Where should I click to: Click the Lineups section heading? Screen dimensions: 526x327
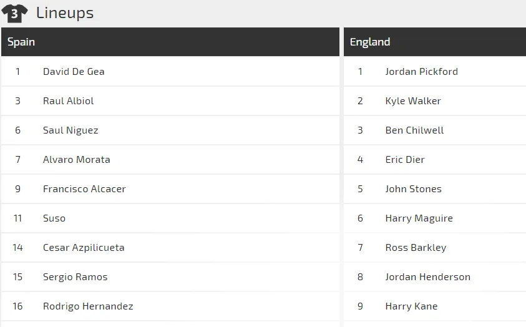click(65, 13)
